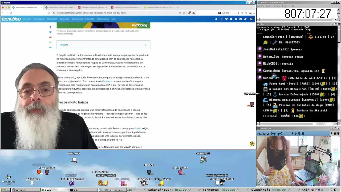The image size is (341, 192).
Task: Open SEGURANÇA E PRIVACIDADE navigation item
Action: click(x=83, y=19)
